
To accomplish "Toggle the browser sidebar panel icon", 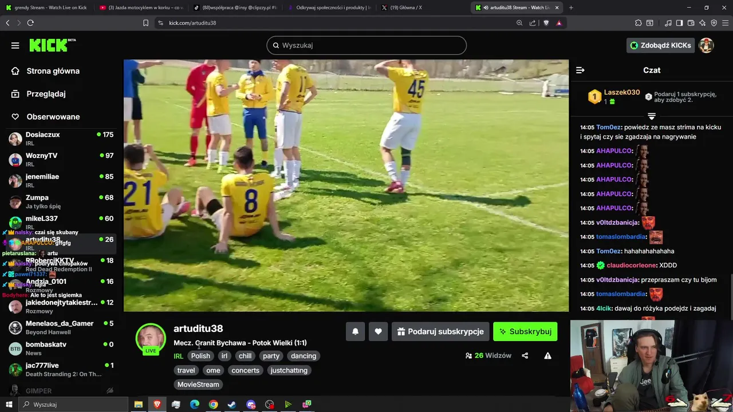I will 679,23.
